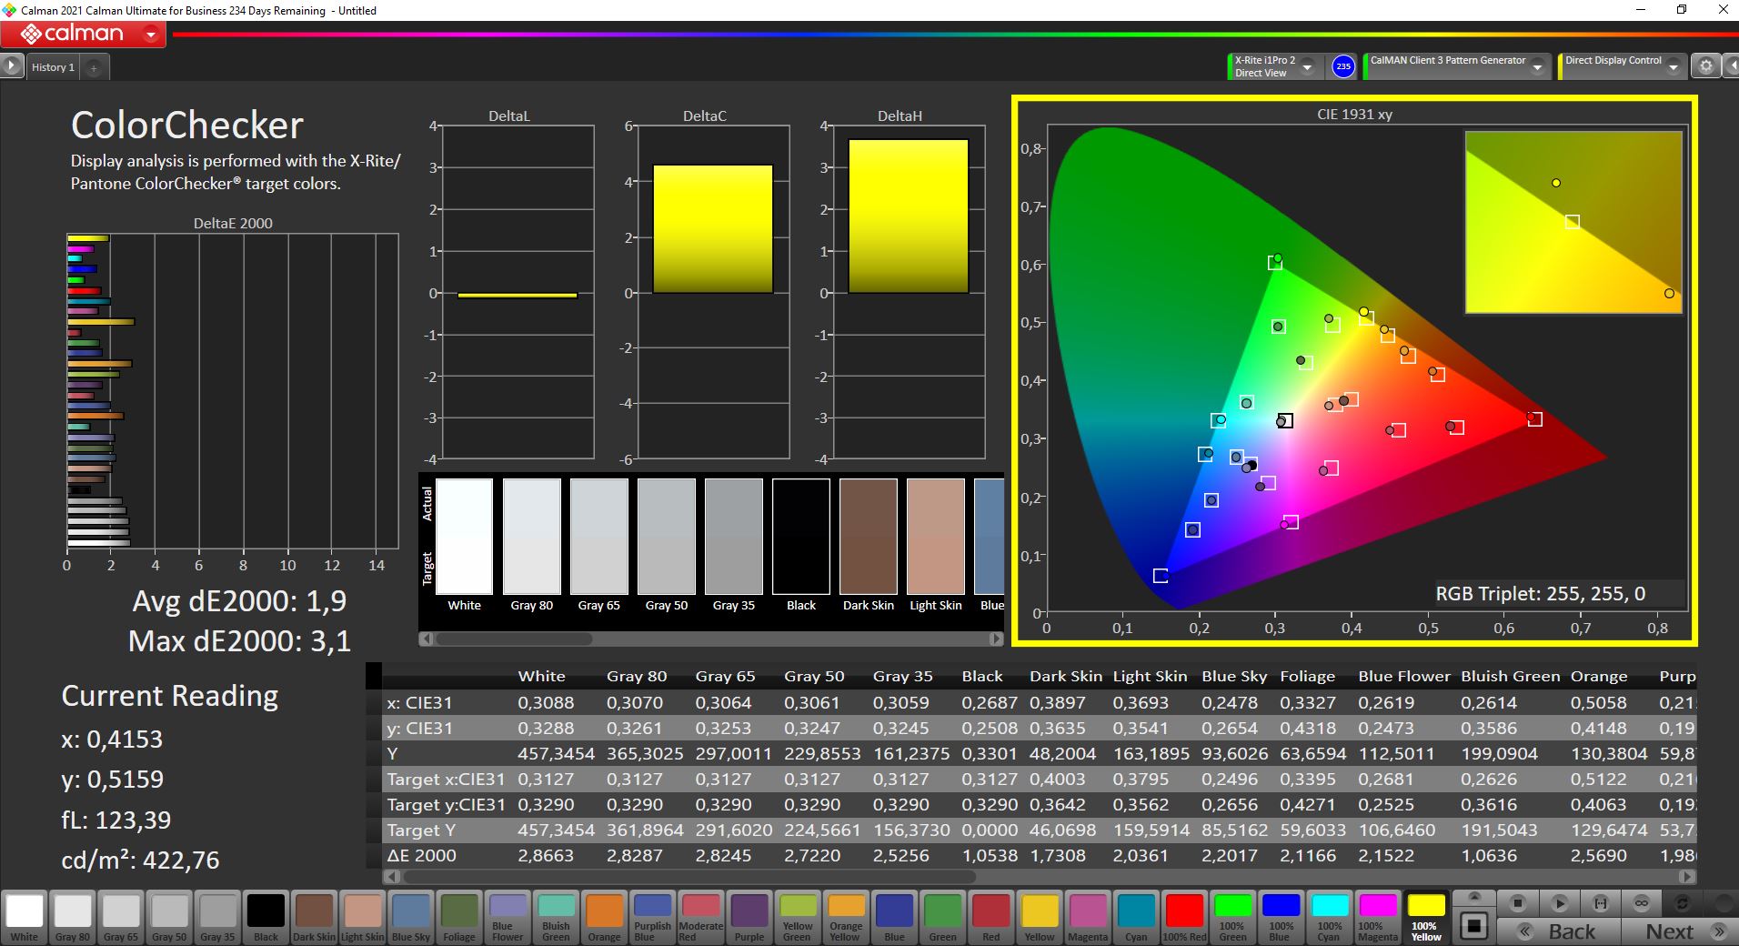1739x946 pixels.
Task: Click the black square pattern window icon
Action: (1473, 926)
